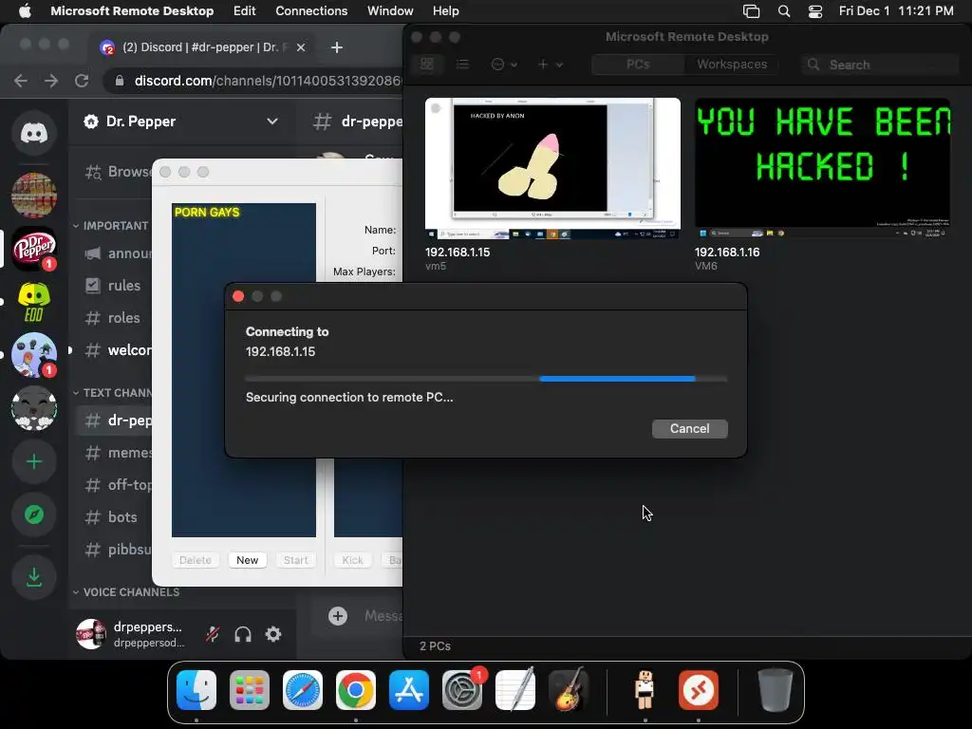
Task: Open Control Center in menu bar
Action: click(815, 10)
